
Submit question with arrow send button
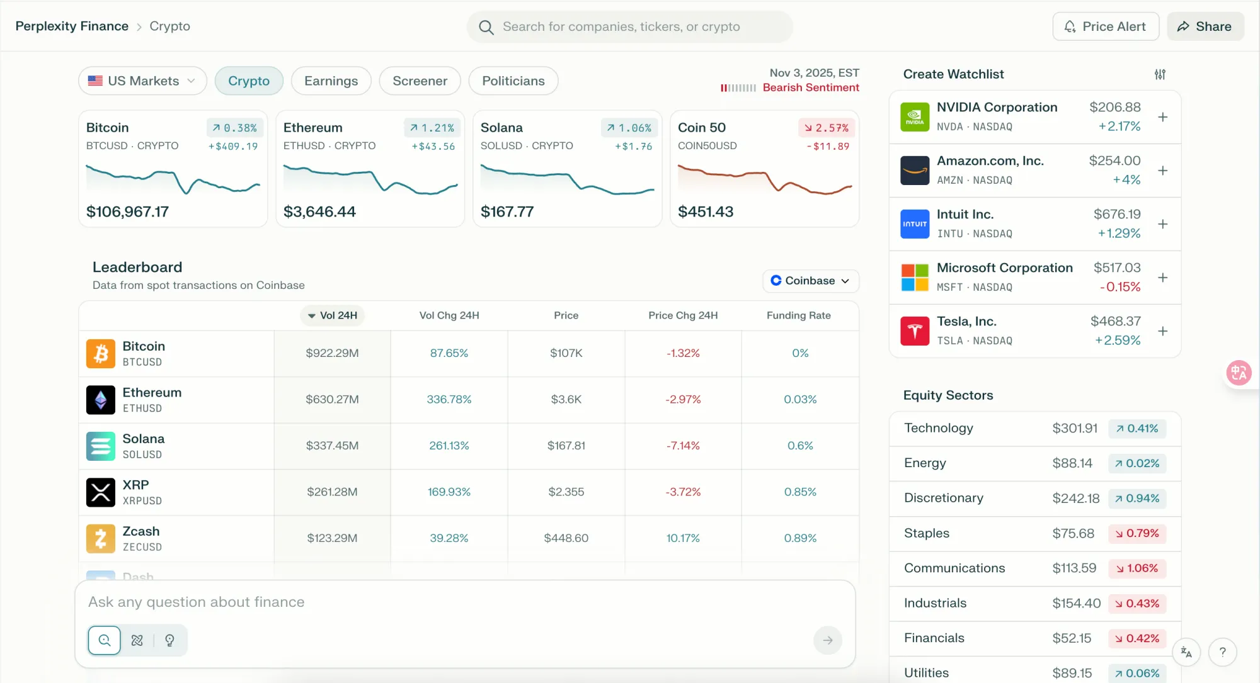click(x=828, y=640)
